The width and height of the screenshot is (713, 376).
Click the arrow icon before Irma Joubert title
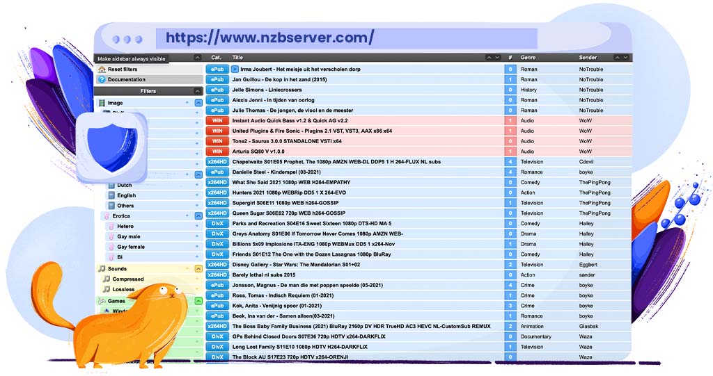click(x=235, y=70)
